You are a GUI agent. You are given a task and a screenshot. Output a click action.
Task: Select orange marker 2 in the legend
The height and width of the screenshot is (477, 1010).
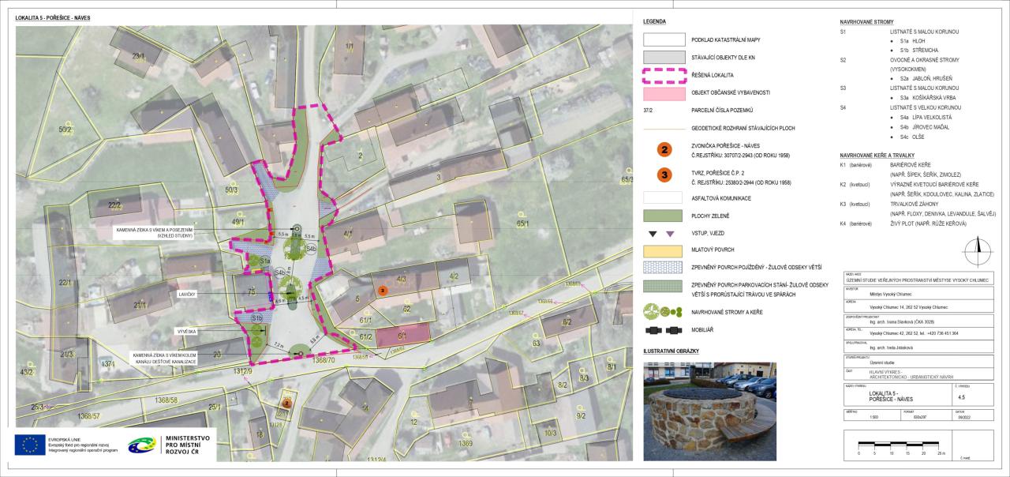coord(664,149)
